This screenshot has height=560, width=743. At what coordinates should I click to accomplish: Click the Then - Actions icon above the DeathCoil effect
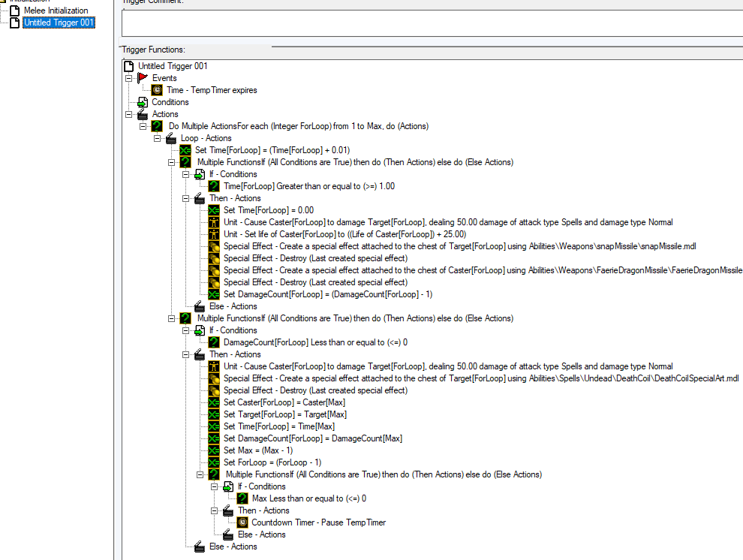click(200, 354)
